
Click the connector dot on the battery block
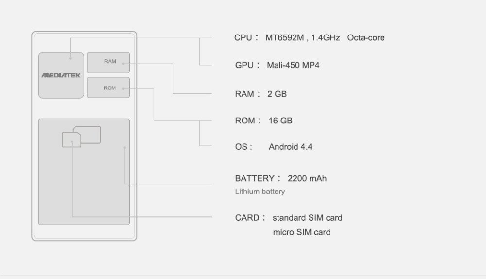pos(125,147)
